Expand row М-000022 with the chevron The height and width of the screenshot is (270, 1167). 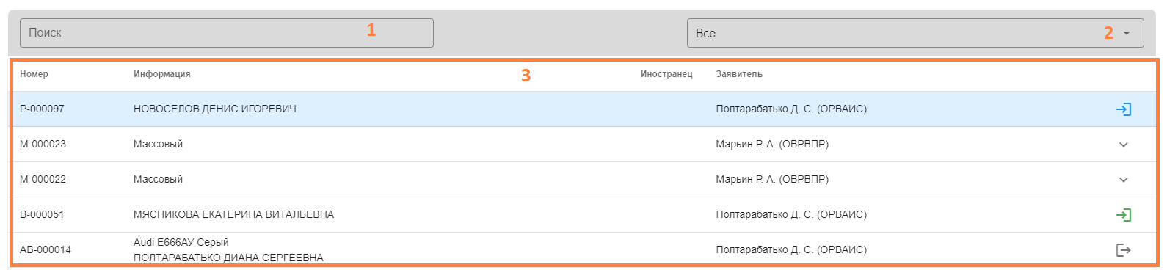pos(1123,180)
